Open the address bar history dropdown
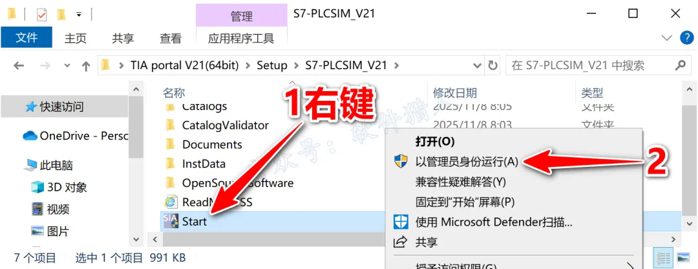The height and width of the screenshot is (269, 698). click(476, 66)
